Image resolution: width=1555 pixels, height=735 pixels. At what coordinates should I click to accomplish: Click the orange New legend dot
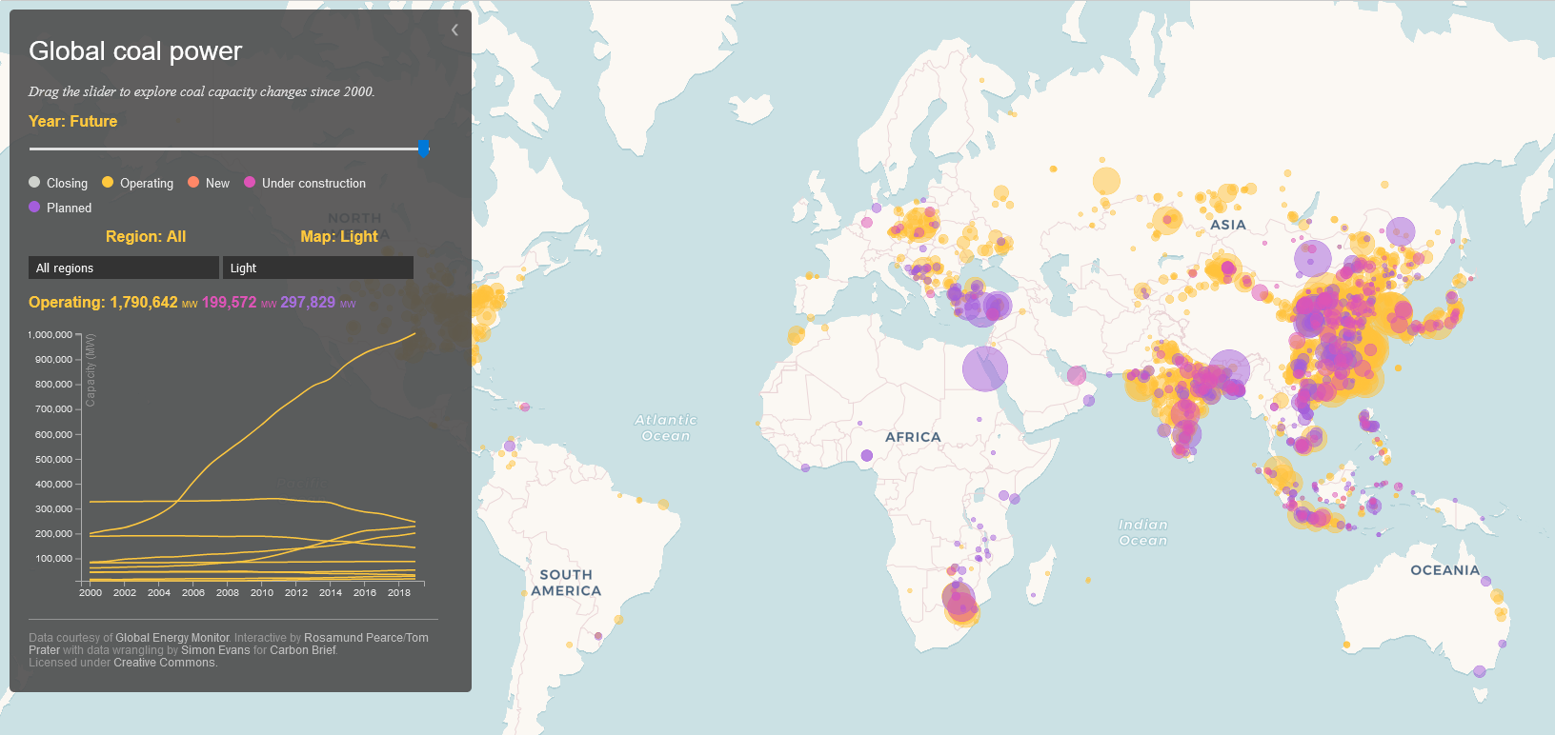[193, 182]
